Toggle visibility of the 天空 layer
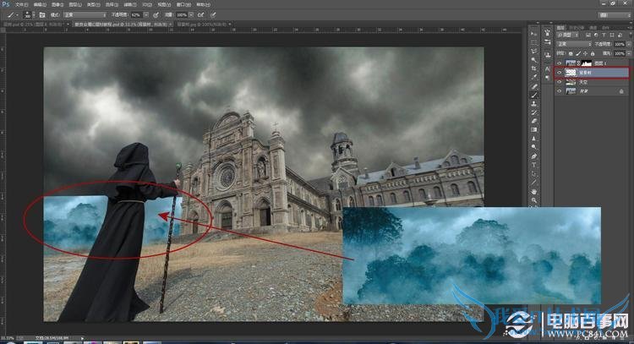The width and height of the screenshot is (634, 344). click(x=559, y=82)
